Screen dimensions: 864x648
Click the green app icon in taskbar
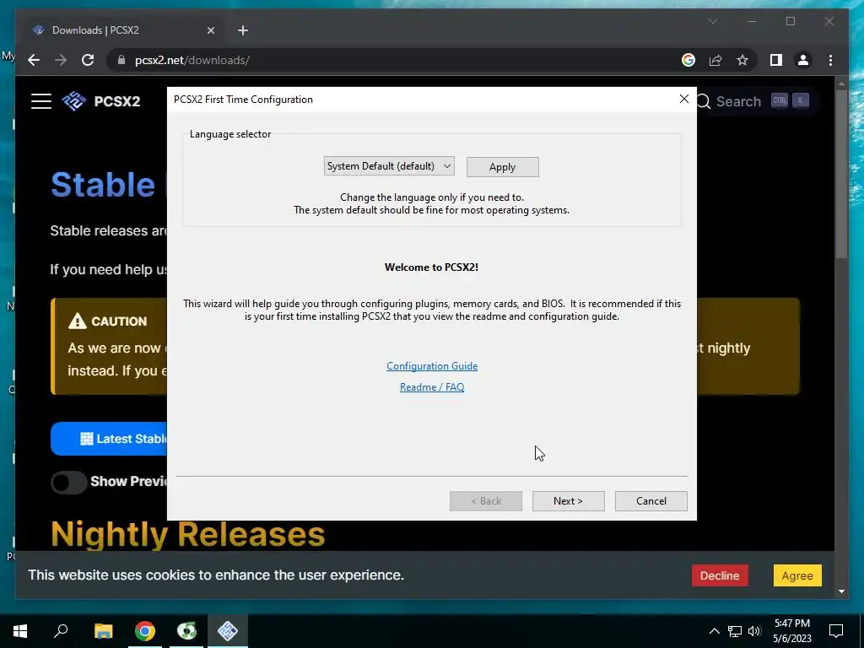click(186, 631)
